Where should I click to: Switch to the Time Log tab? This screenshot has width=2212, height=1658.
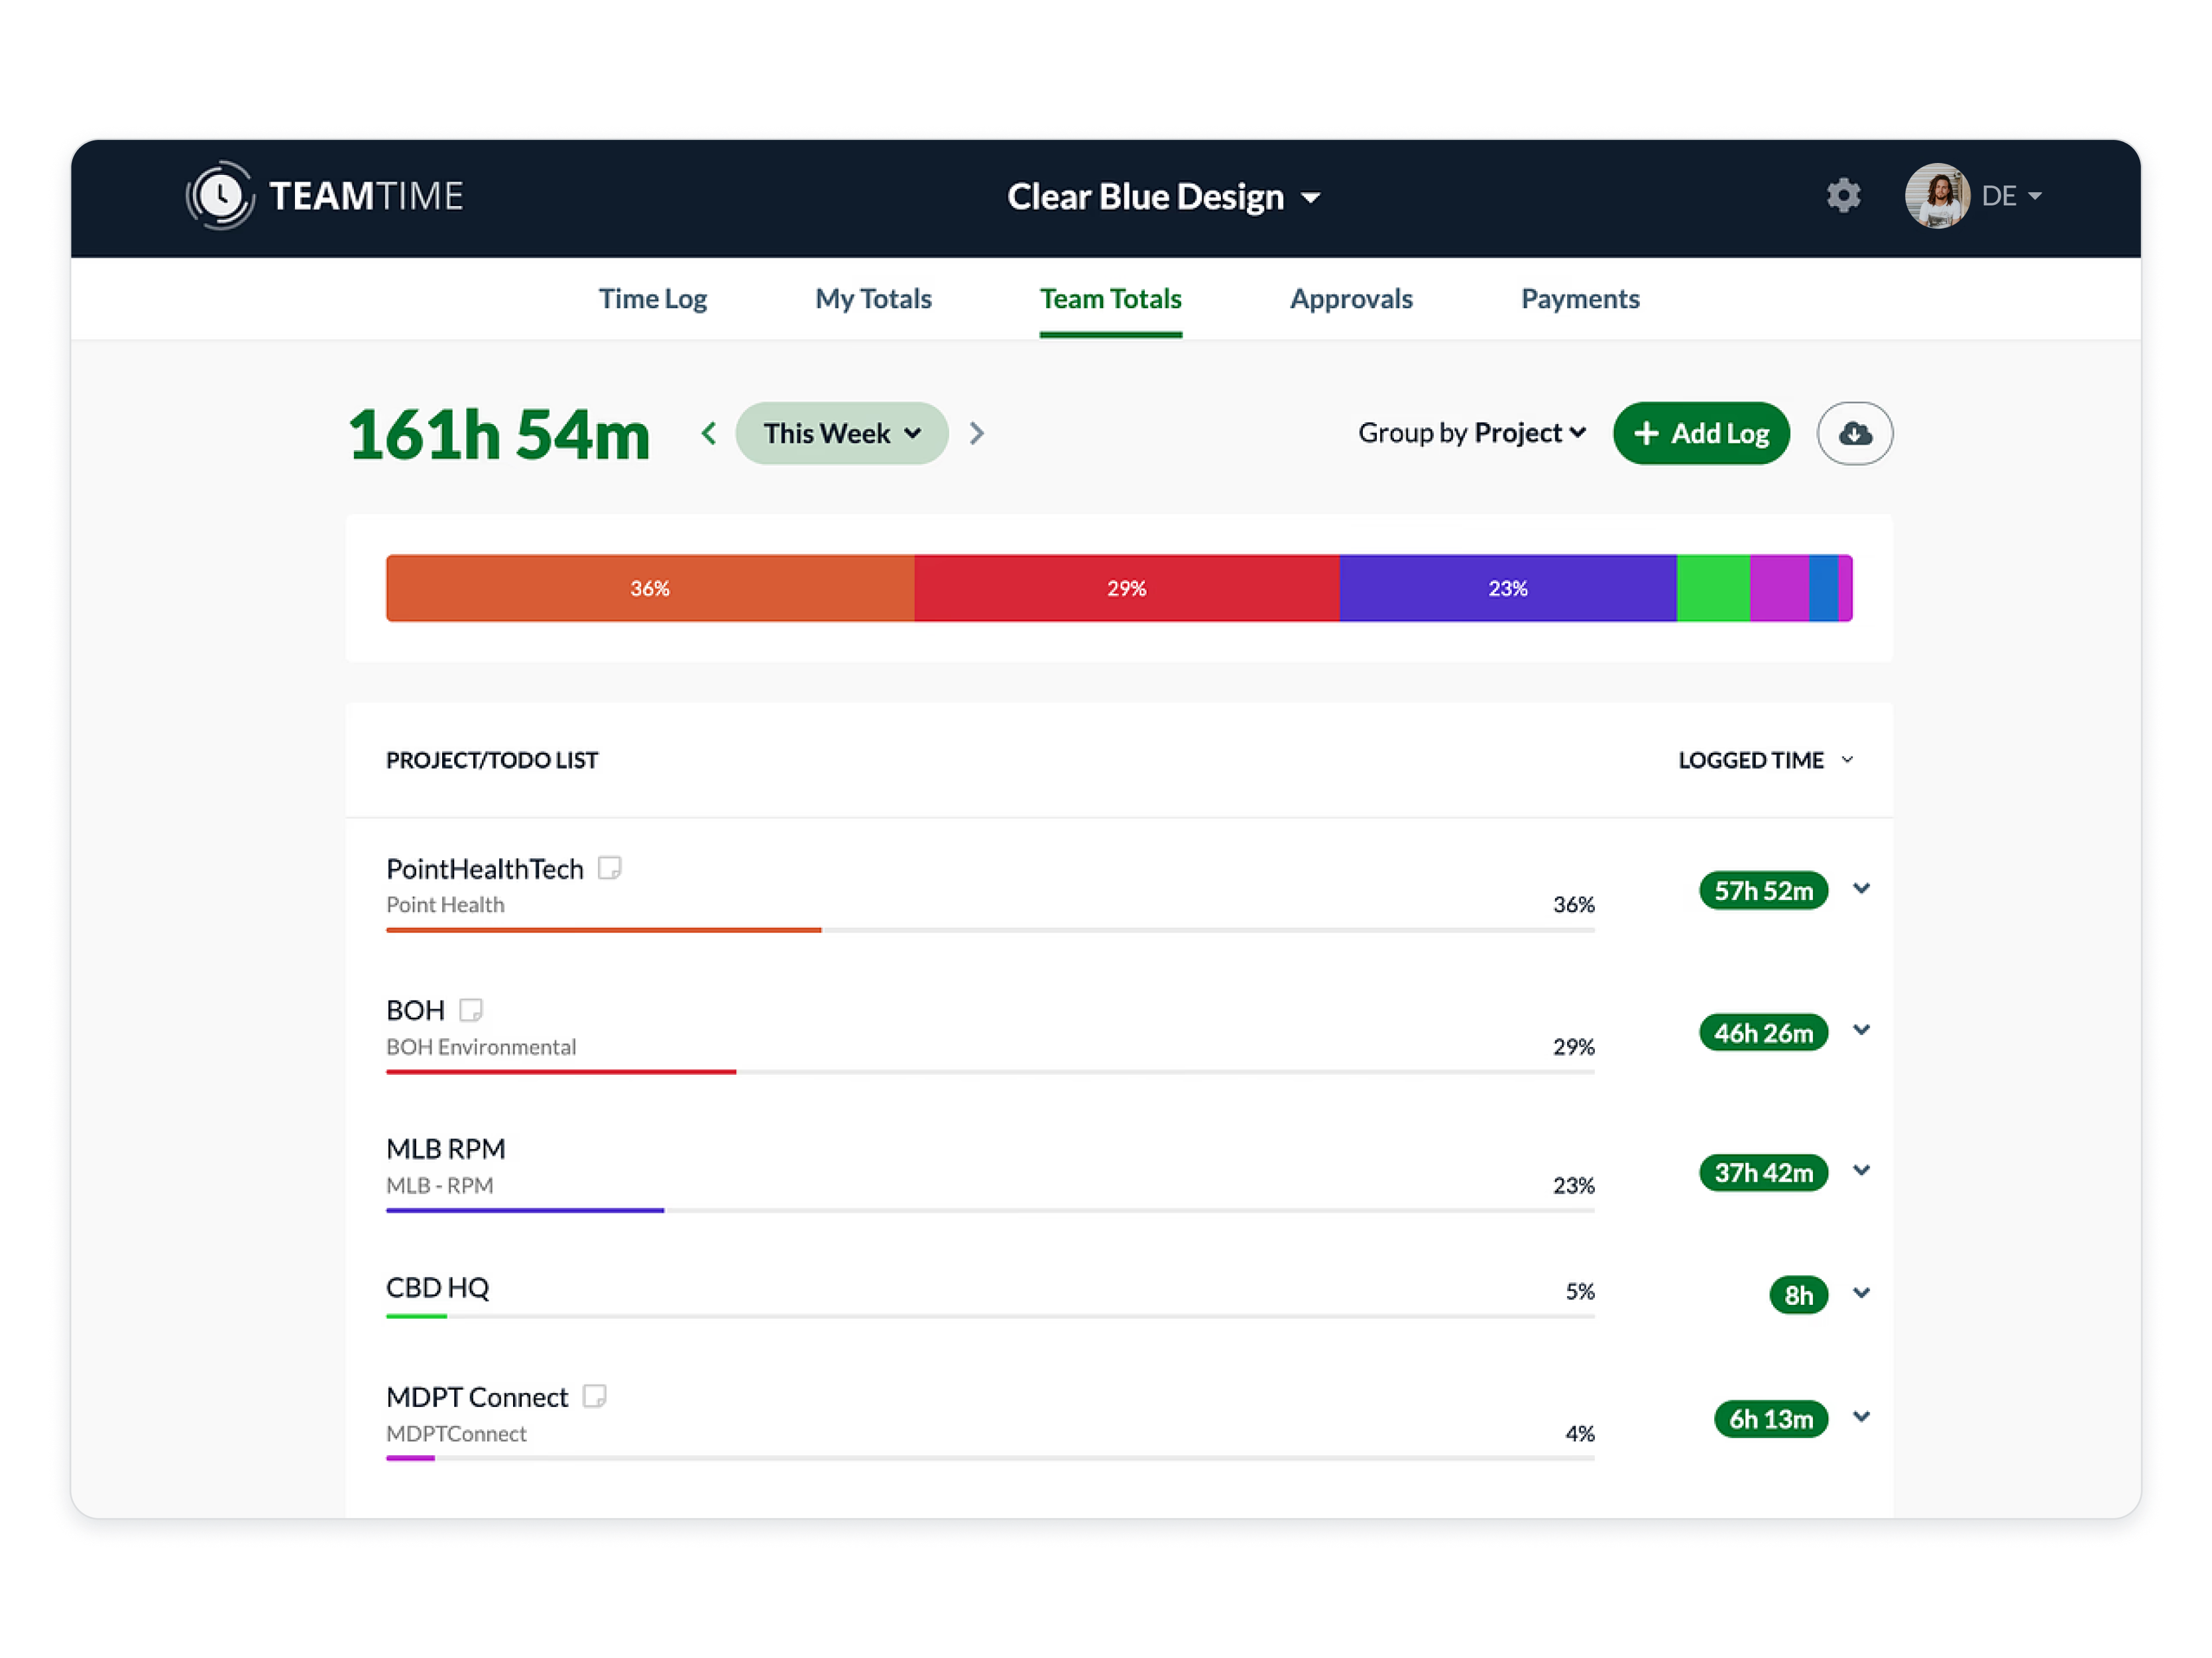653,299
